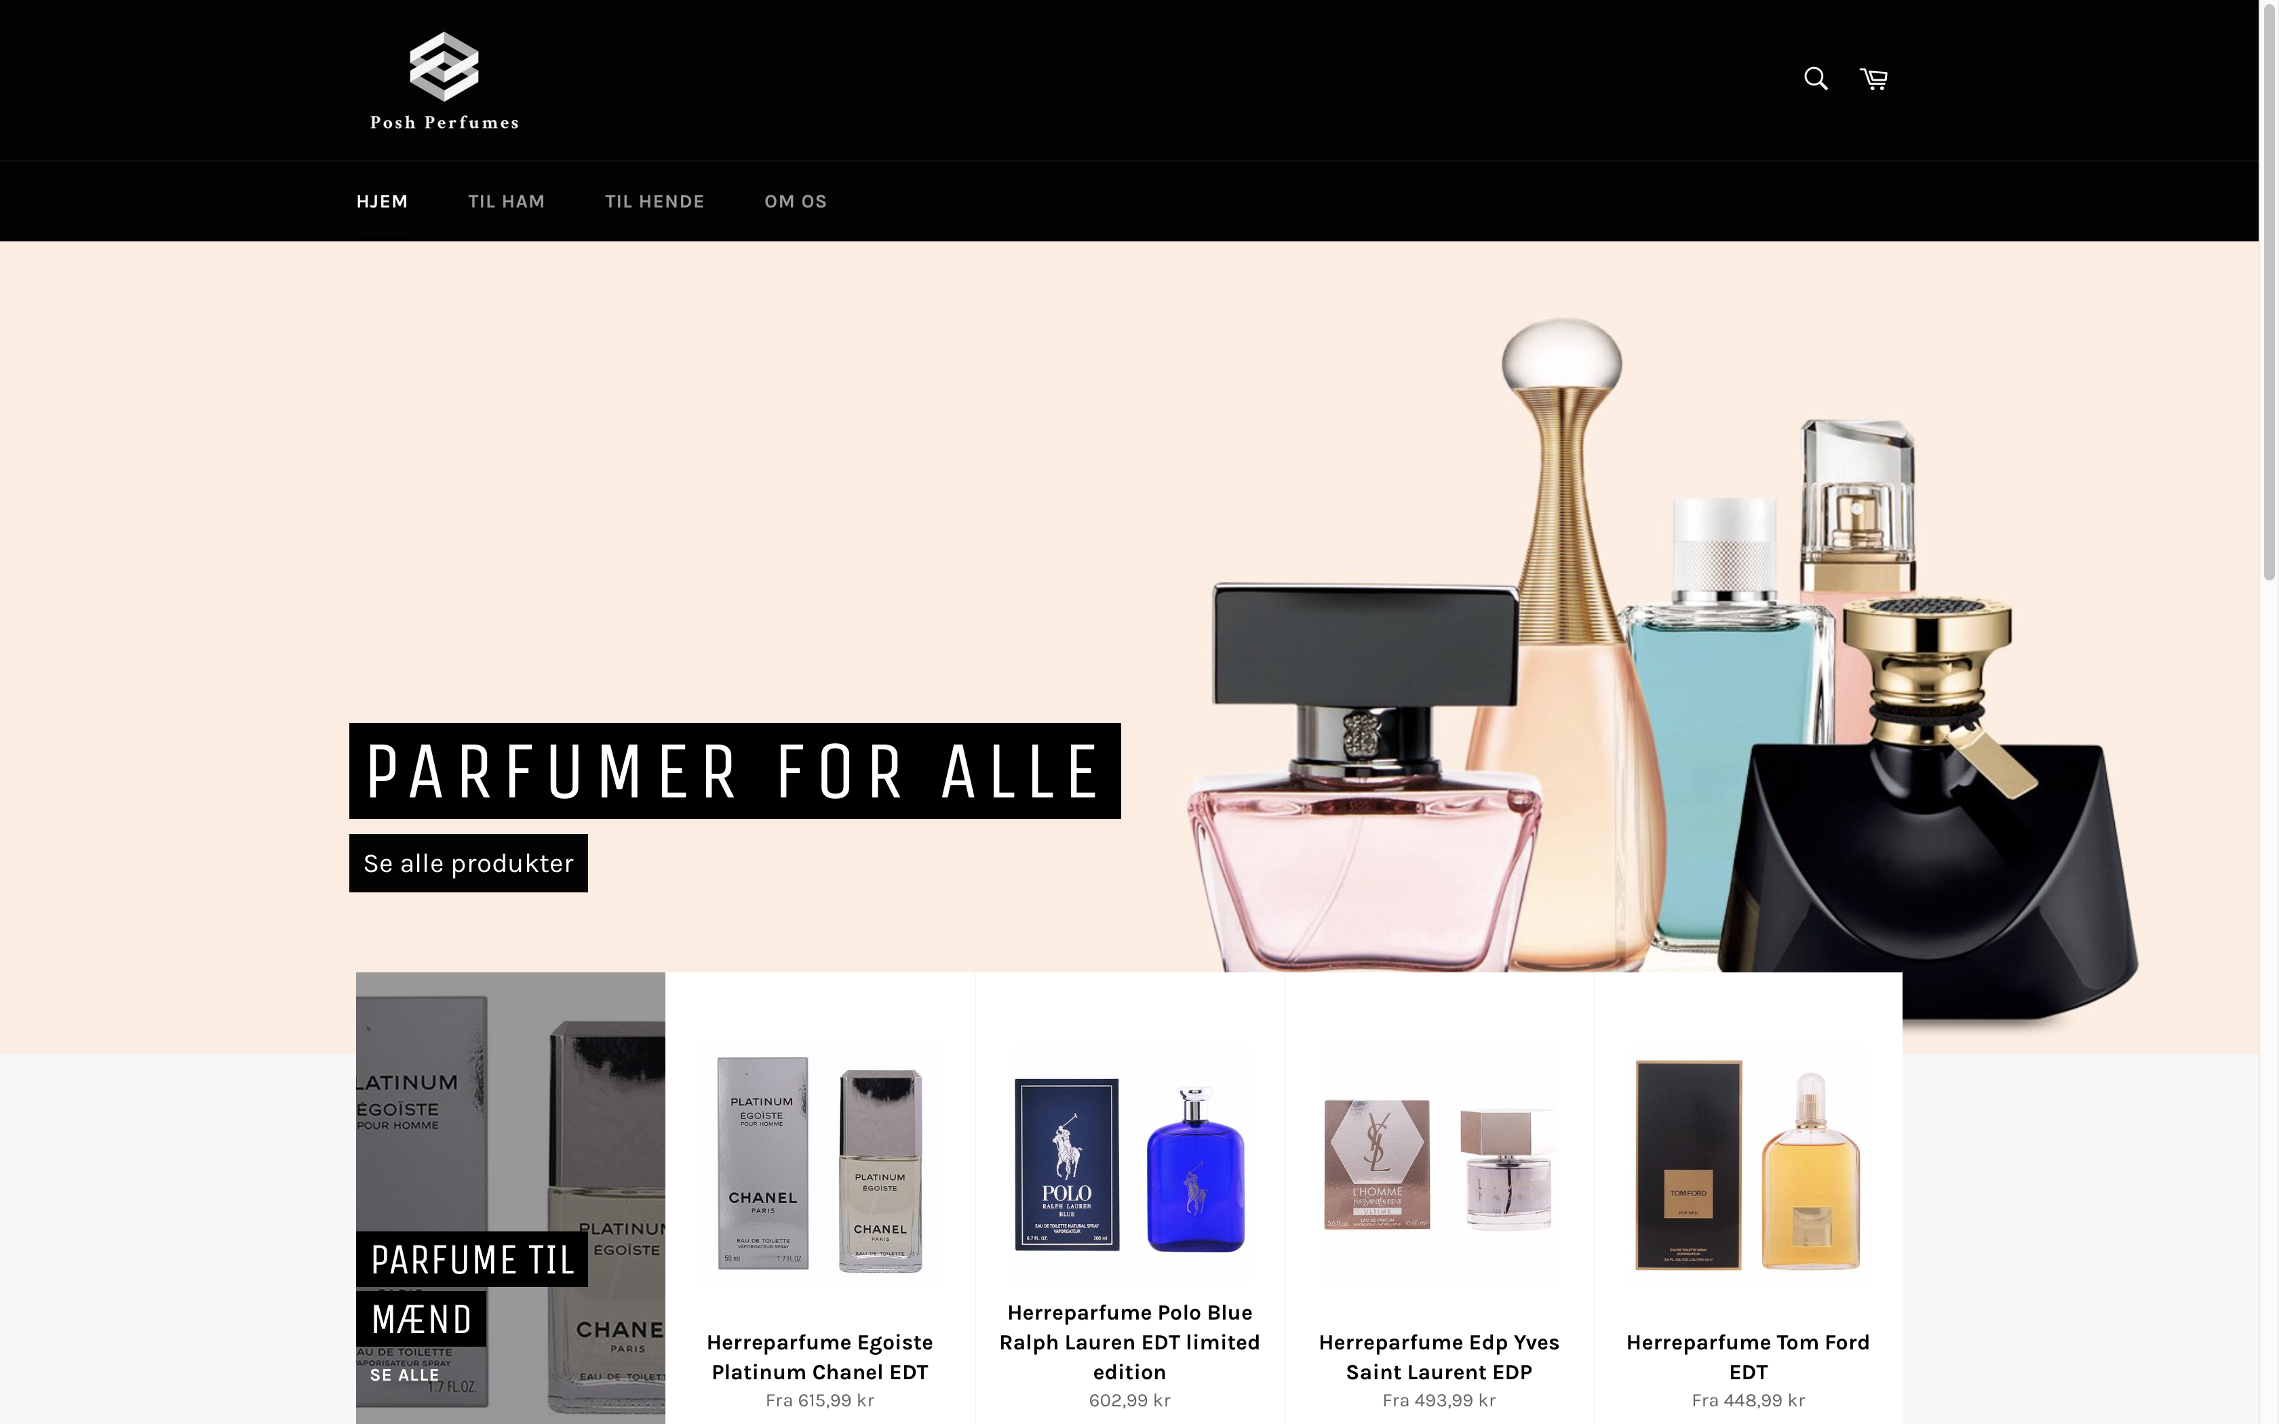This screenshot has width=2279, height=1424.
Task: Open Herreparfume Egoiste Platinum Chanel EDT title
Action: [x=819, y=1357]
